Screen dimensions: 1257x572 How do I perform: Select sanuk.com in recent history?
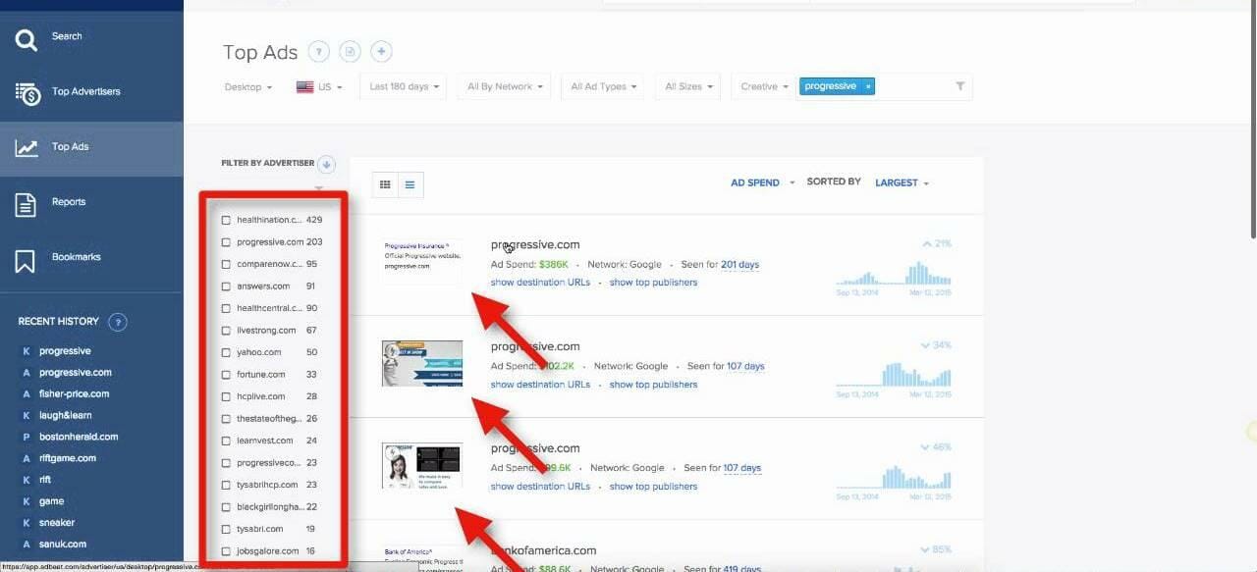(x=63, y=545)
